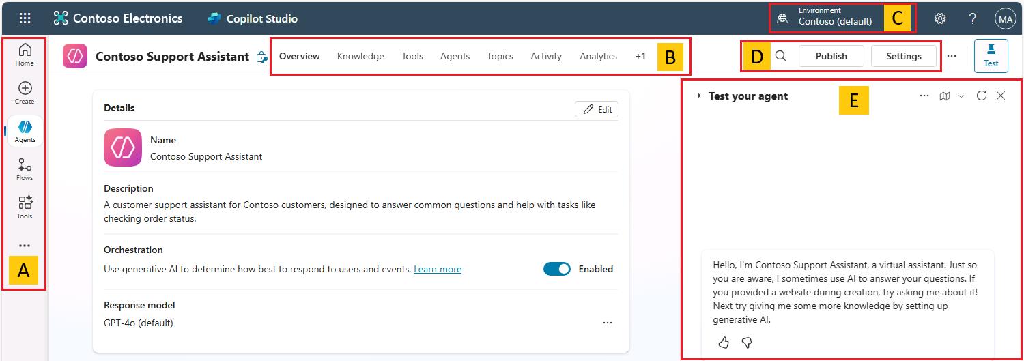Click the agent icon beside the title
Image resolution: width=1024 pixels, height=361 pixels.
pos(75,56)
